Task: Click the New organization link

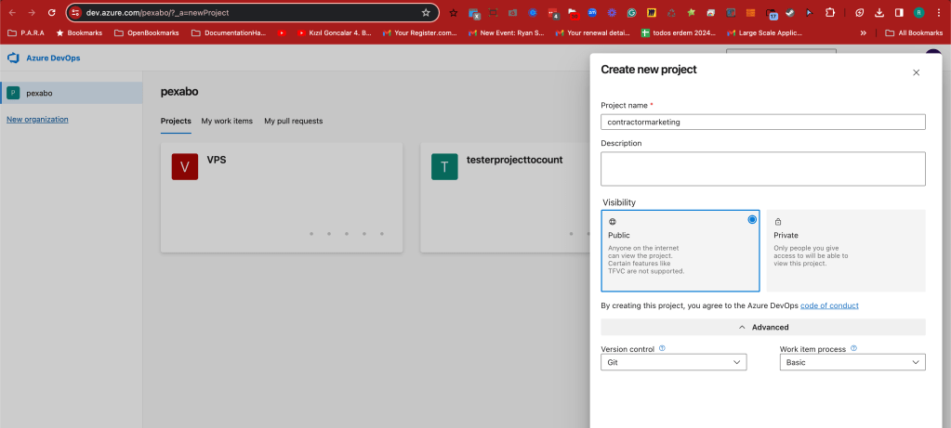Action: point(37,119)
